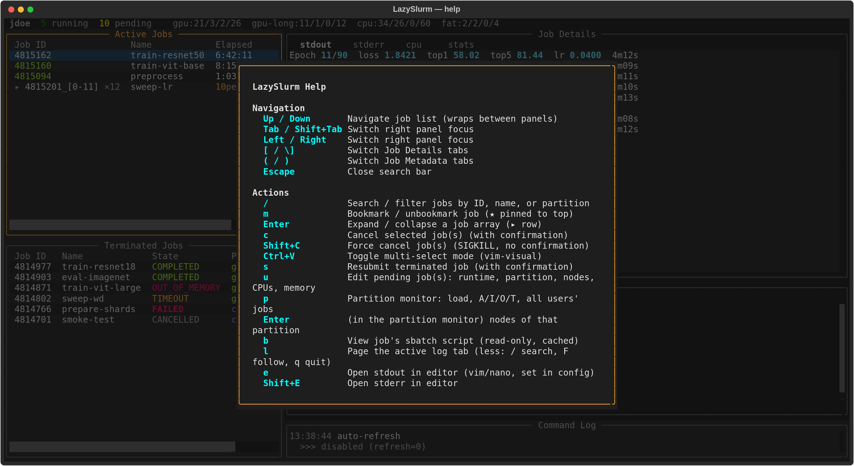The width and height of the screenshot is (854, 466).
Task: Click the Elapsed column header
Action: coord(234,45)
